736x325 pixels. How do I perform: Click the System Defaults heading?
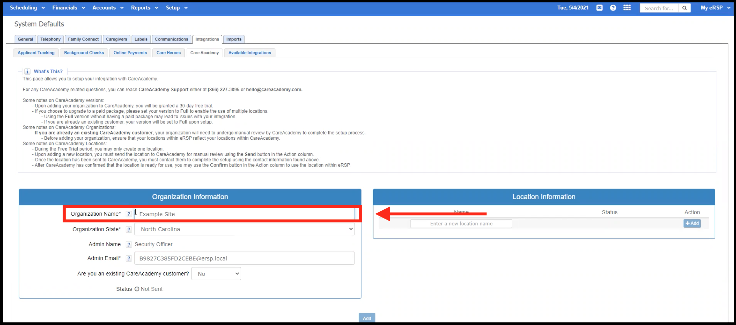tap(39, 24)
